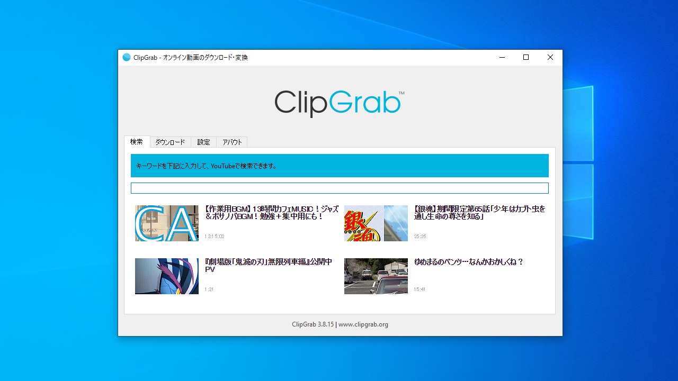Image resolution: width=678 pixels, height=381 pixels.
Task: Click the ClipGrab logo
Action: (x=340, y=103)
